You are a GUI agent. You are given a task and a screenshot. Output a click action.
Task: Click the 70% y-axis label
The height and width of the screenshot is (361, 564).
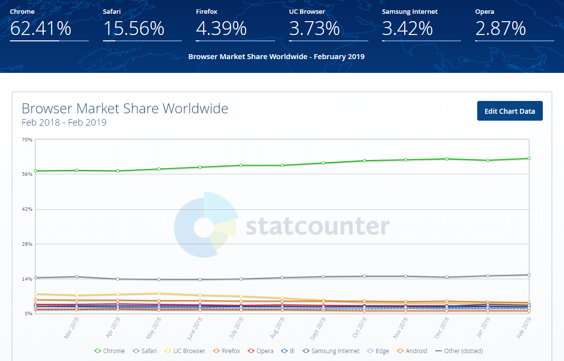(27, 139)
